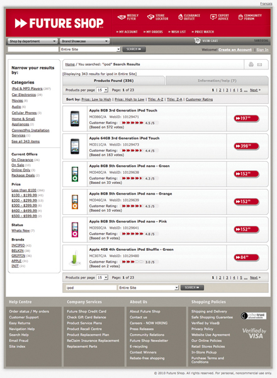Viewport: 277px width, 378px height.
Task: Click the top Search button
Action: pos(134,49)
